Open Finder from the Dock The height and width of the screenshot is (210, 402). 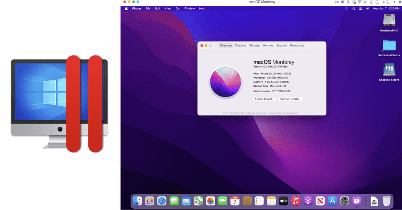137,201
